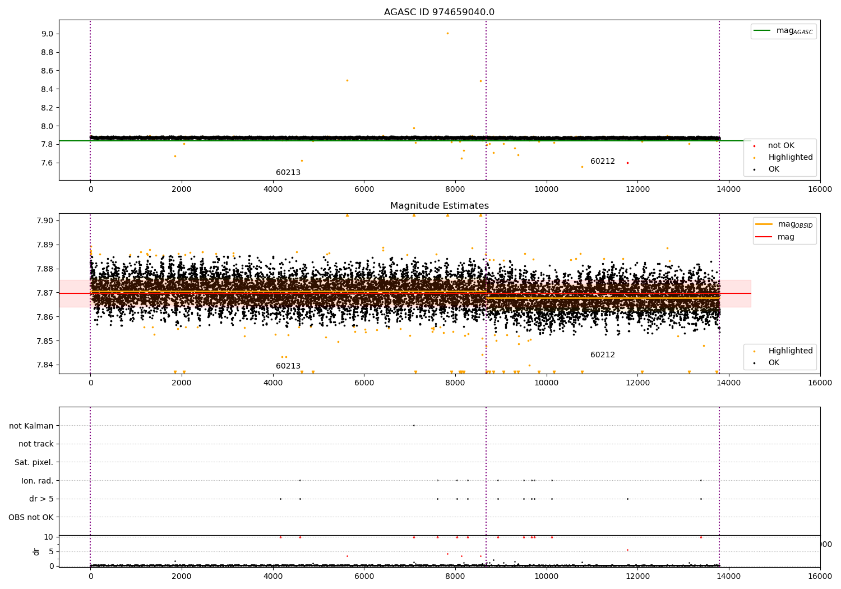Click the 60212 observation label in top panel
Screen dimensions: 841x589
pos(603,162)
